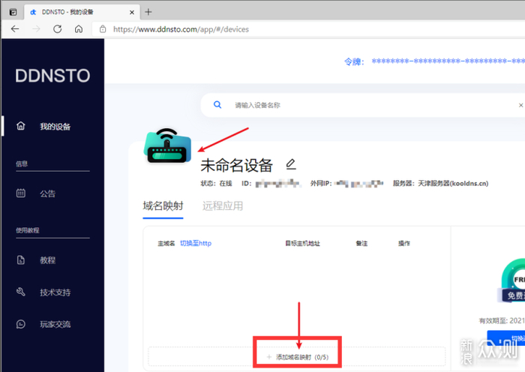The image size is (525, 372).
Task: Click 添加域名映射 (0/5) button
Action: (x=297, y=357)
